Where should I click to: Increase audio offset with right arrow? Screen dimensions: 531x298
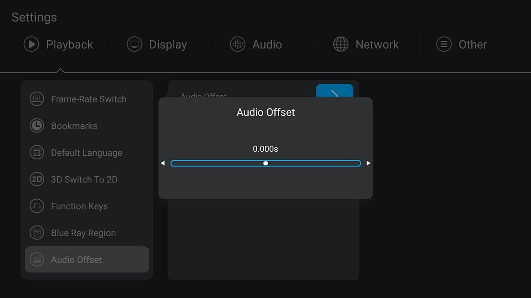pos(368,163)
